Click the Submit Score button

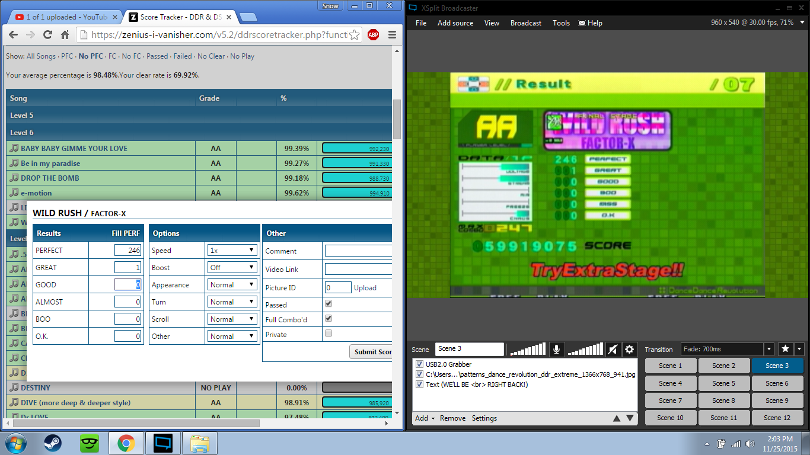pyautogui.click(x=372, y=351)
